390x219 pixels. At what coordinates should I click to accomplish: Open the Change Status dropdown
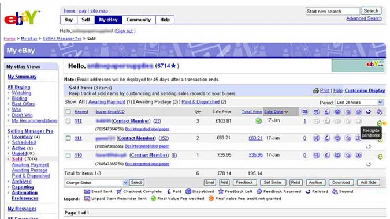point(96,183)
